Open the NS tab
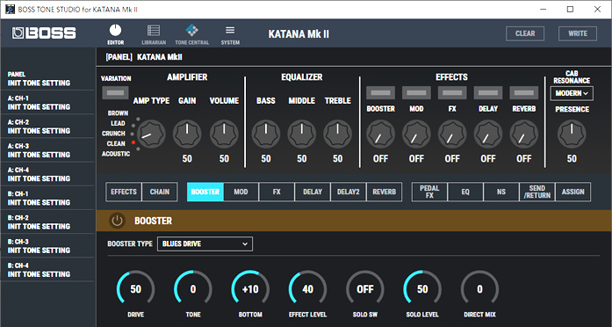The width and height of the screenshot is (612, 327). (x=501, y=192)
